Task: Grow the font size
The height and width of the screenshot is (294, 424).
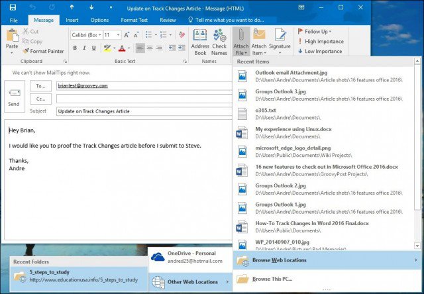Action: tap(127, 35)
